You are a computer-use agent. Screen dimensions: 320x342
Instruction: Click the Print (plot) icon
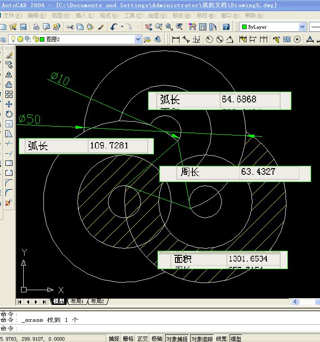[x=36, y=27]
